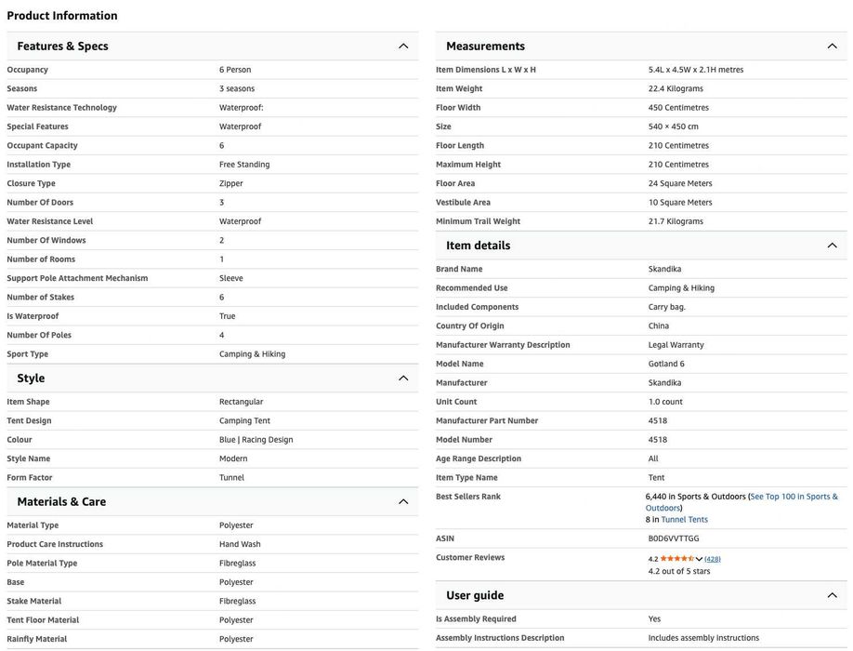Click the User guide heading
The height and width of the screenshot is (651, 853).
point(475,595)
